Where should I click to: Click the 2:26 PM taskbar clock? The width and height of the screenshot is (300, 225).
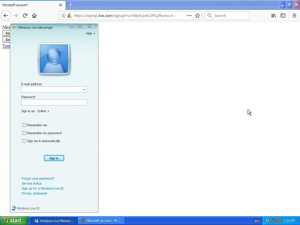tap(289, 221)
